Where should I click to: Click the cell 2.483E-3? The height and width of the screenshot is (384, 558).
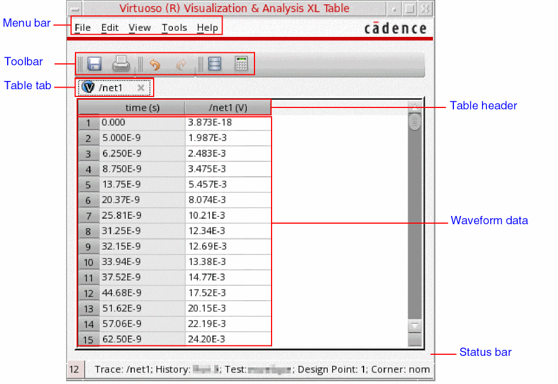point(228,154)
